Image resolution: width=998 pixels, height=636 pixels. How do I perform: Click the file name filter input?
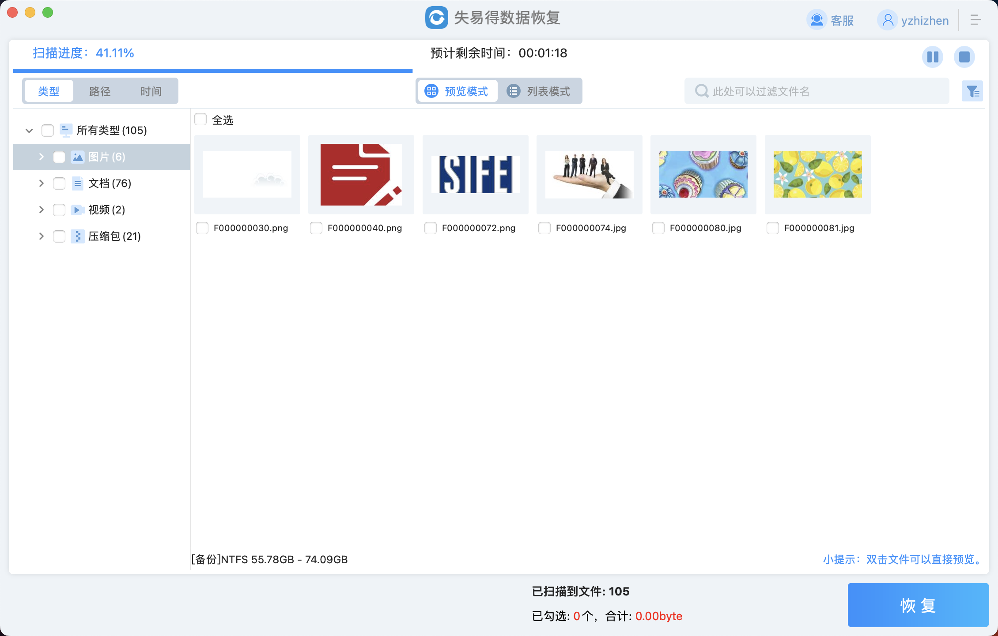817,91
